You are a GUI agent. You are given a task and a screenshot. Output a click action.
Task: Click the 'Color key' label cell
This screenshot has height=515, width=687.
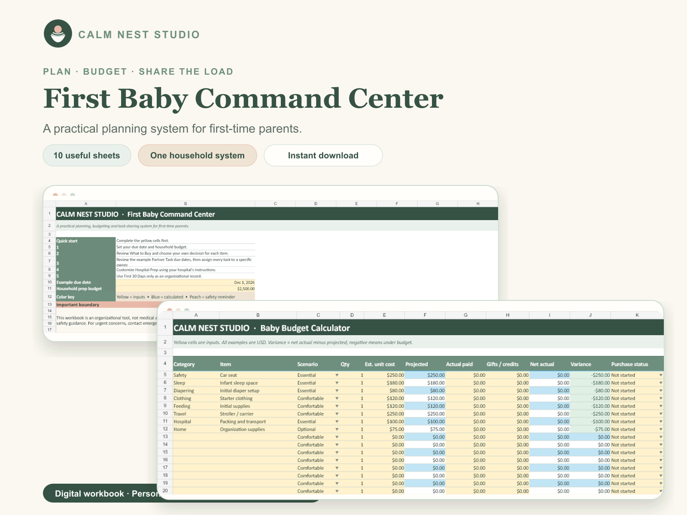tap(85, 297)
